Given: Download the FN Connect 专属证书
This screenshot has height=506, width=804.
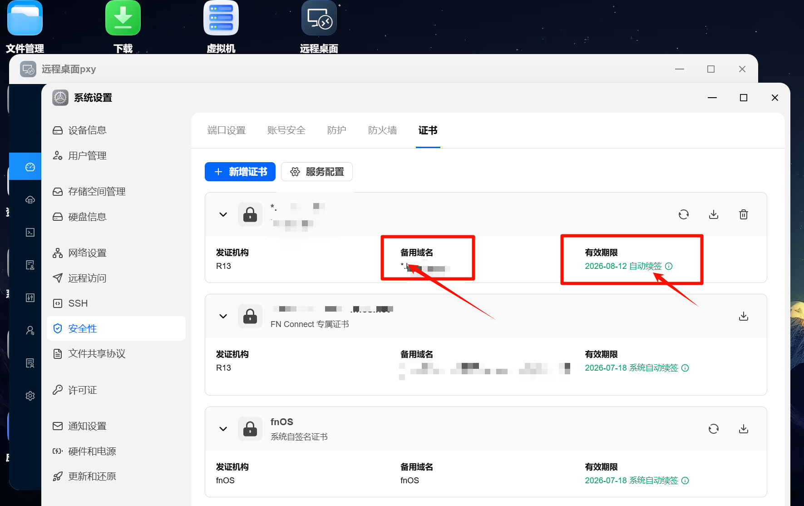Looking at the screenshot, I should coord(744,316).
